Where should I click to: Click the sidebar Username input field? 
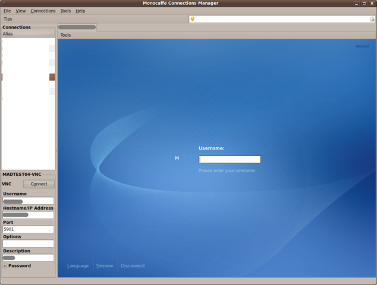(x=28, y=201)
